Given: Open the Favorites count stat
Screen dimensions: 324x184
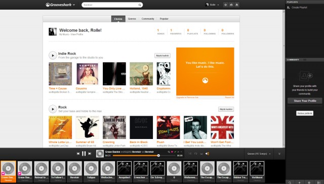Looking at the screenshot, I should 176,31.
